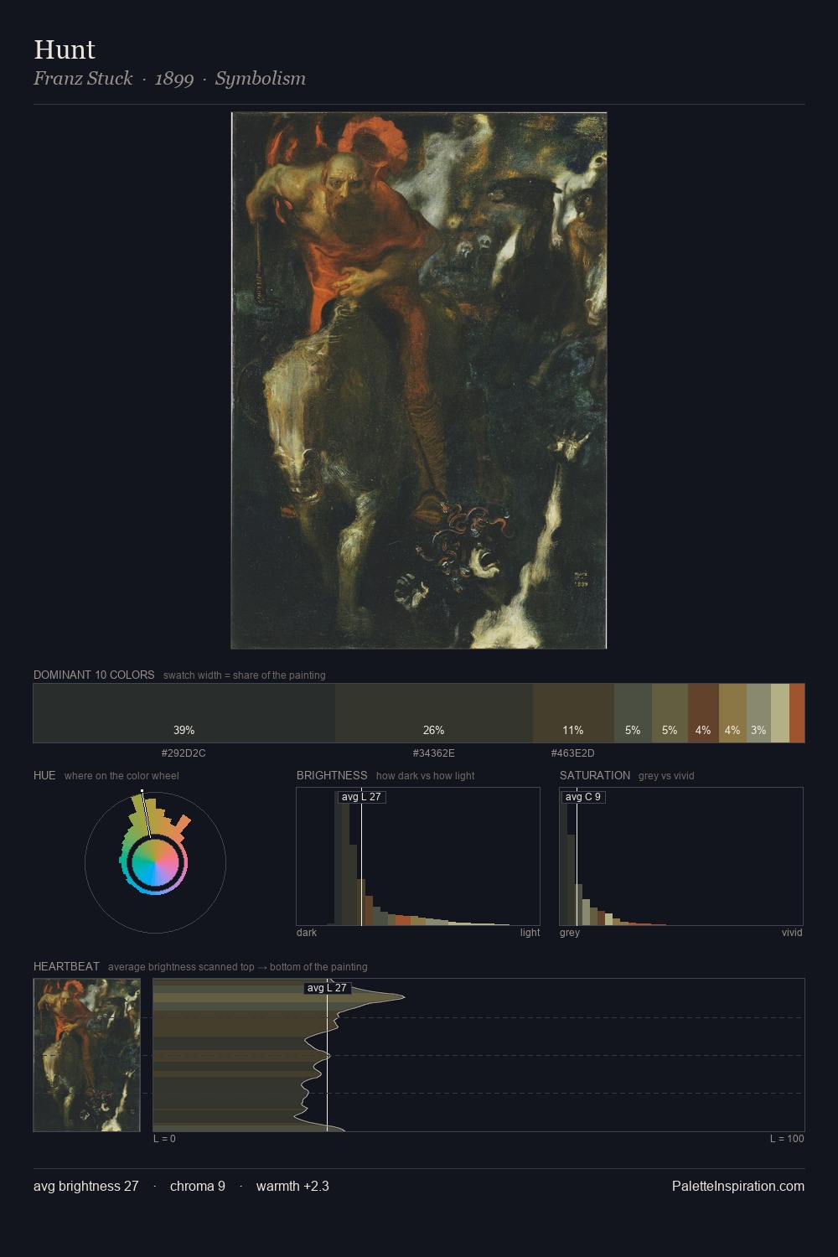This screenshot has width=838, height=1257.
Task: Click the PaletteInspiration.com link
Action: tap(738, 1186)
